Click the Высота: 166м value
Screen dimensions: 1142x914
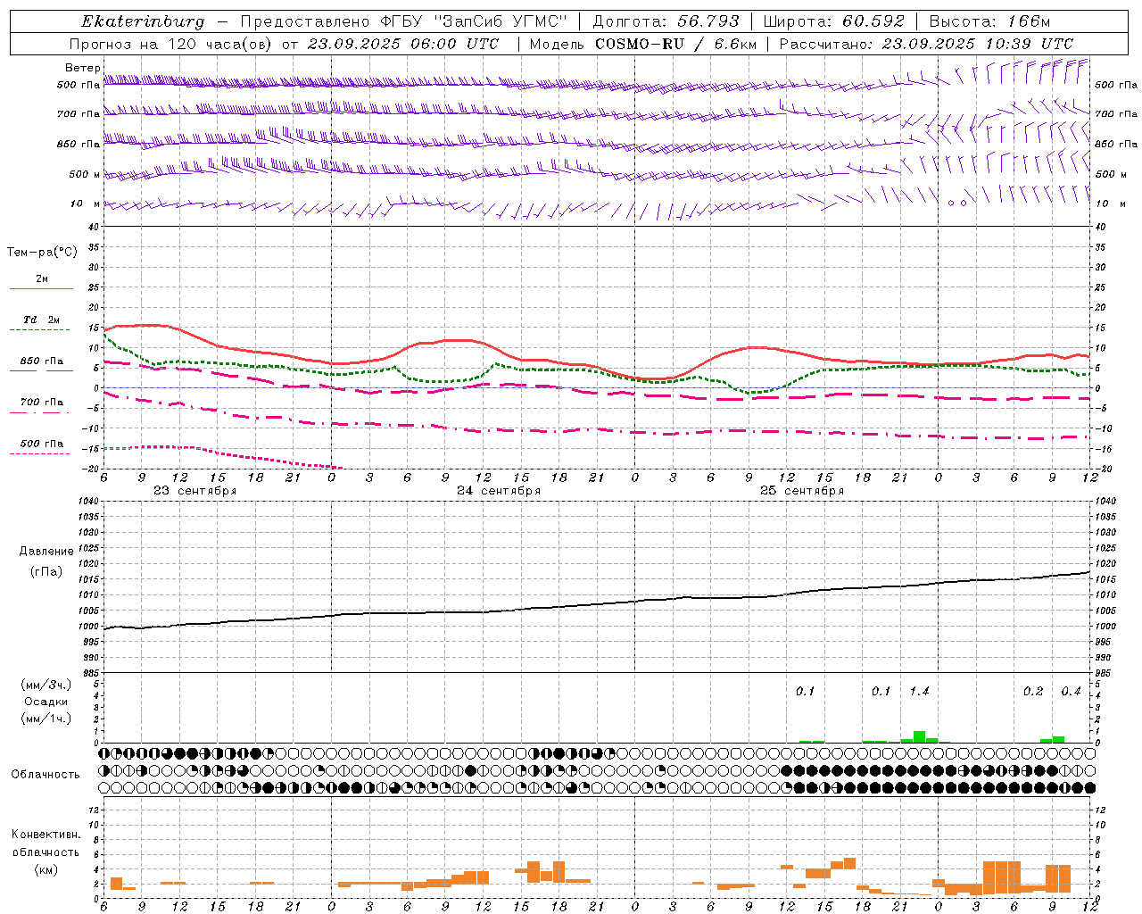989,21
